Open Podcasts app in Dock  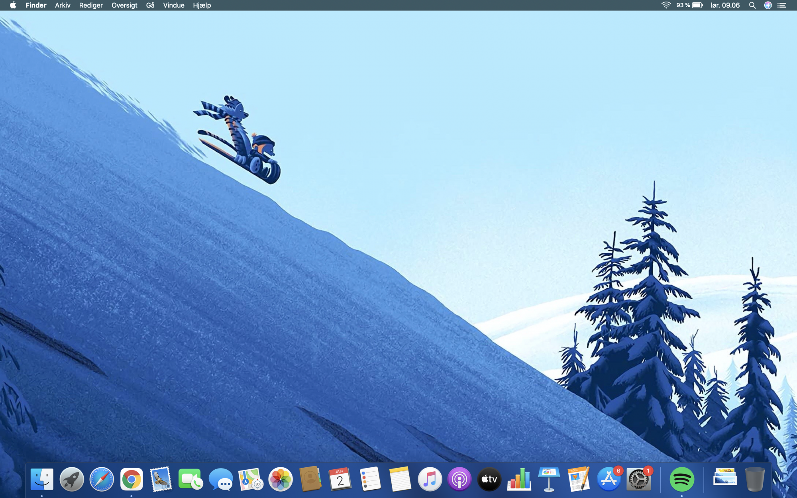pyautogui.click(x=459, y=479)
